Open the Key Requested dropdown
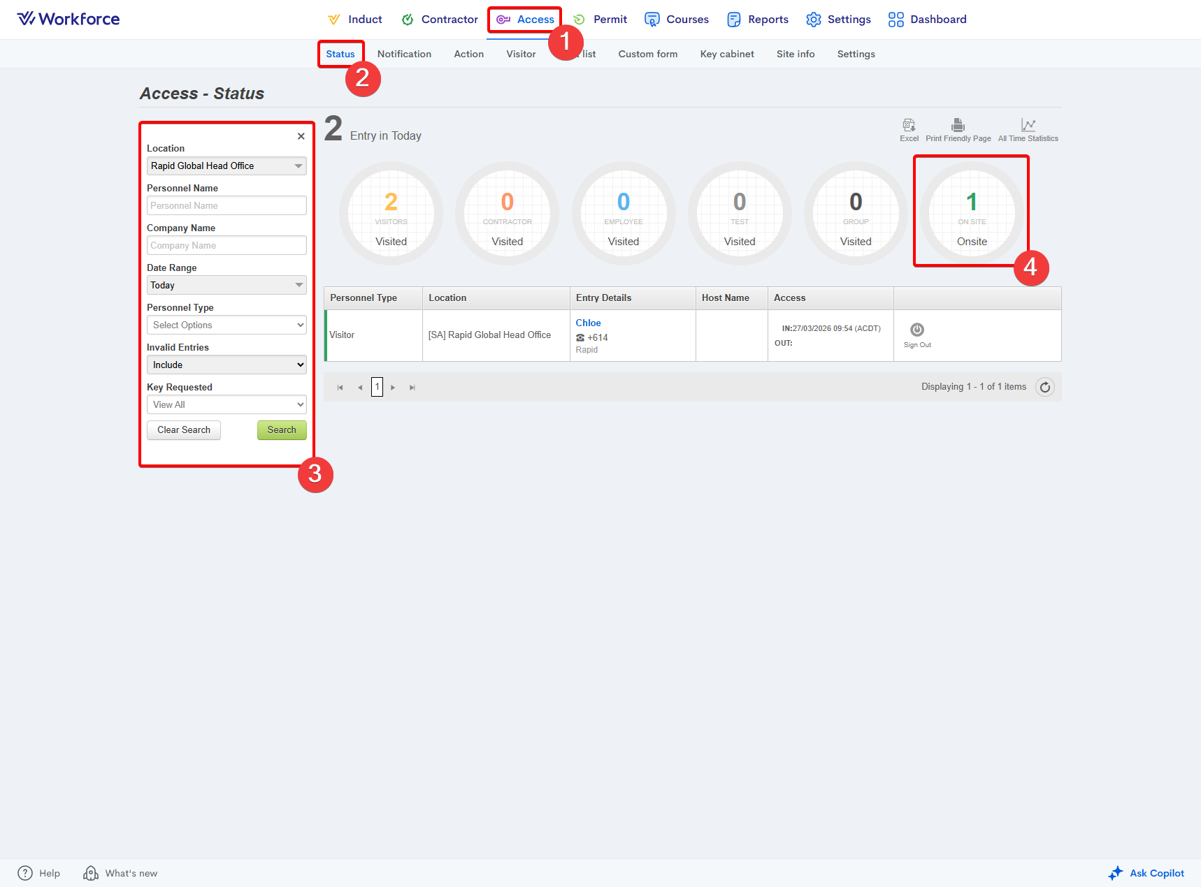1201x887 pixels. tap(226, 405)
